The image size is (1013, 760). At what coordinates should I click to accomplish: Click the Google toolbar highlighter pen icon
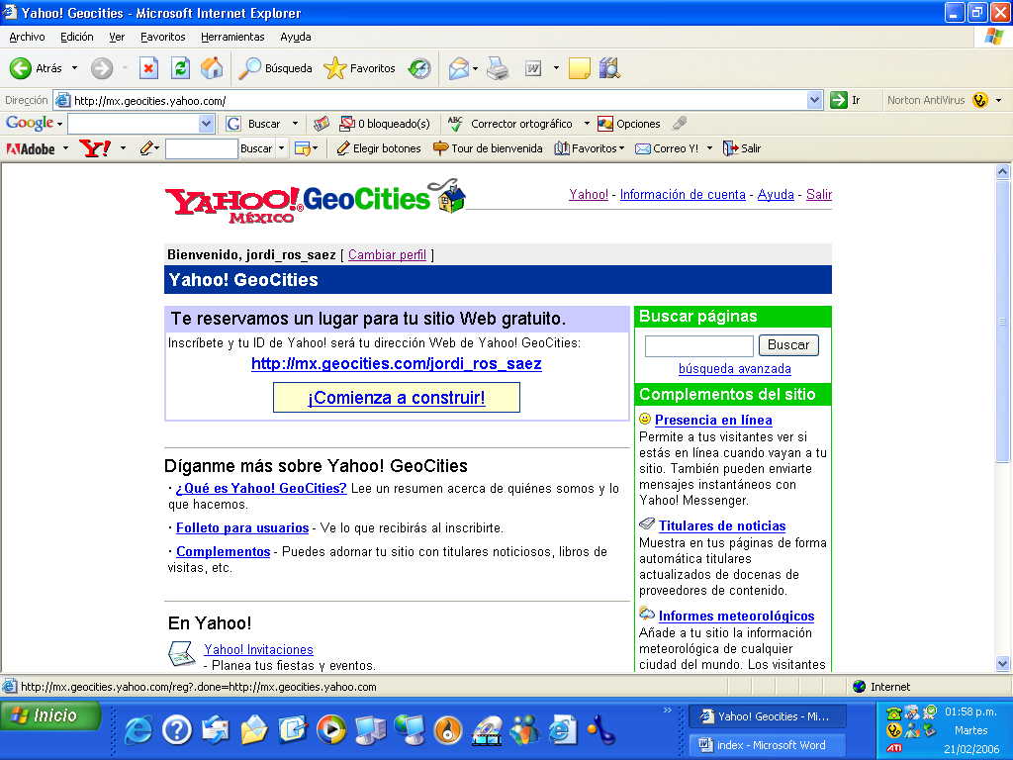click(x=679, y=123)
